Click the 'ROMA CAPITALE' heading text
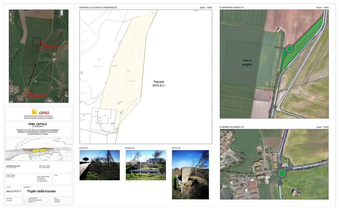Viewport: 339px width, 210px height. tap(38, 124)
